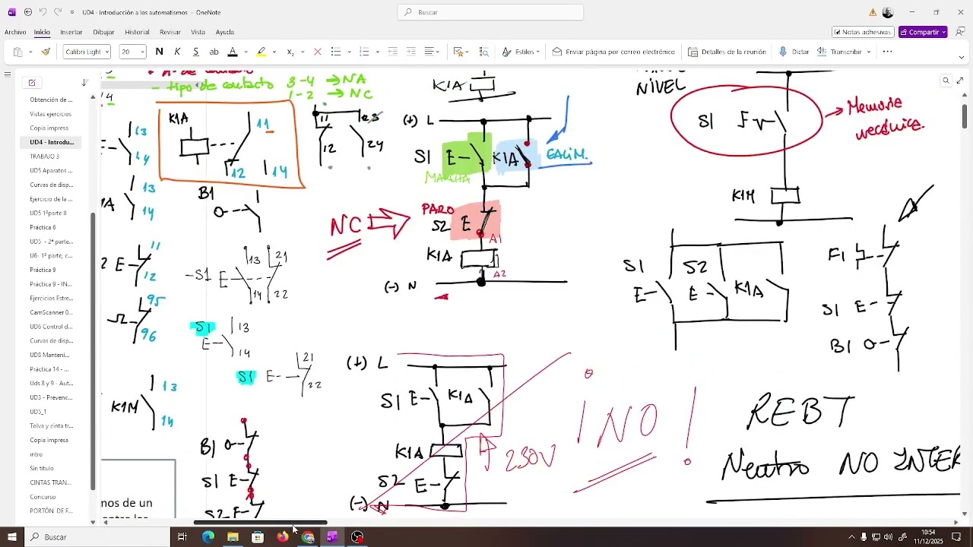Open page 'UD5 Aparatos ...'
Viewport: 973px width, 547px height.
click(52, 171)
